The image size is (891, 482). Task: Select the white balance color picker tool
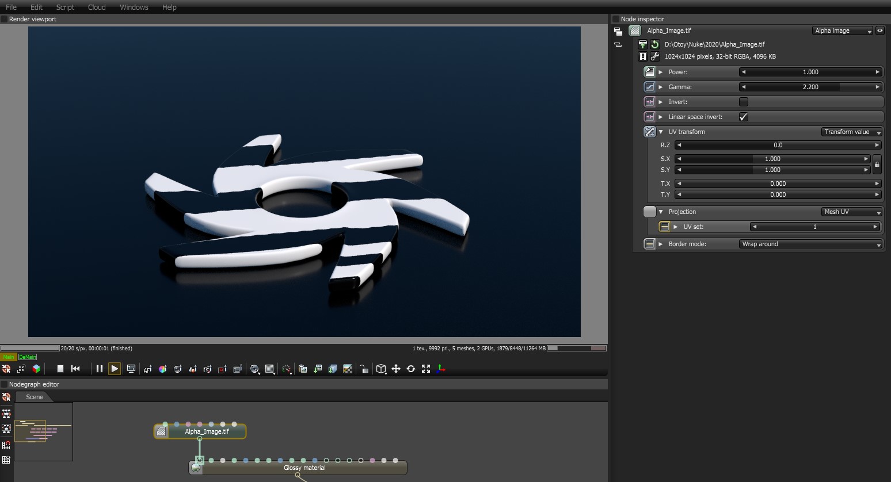coord(163,369)
